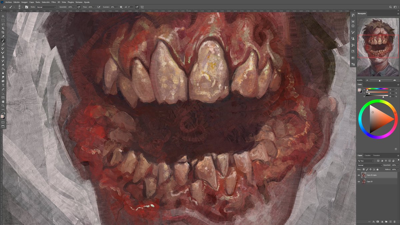Open the brush settings panel icon
400x225 pixels.
pos(26,7)
